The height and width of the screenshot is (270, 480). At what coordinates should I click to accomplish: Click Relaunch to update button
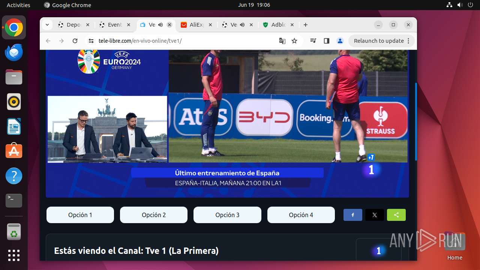379,41
